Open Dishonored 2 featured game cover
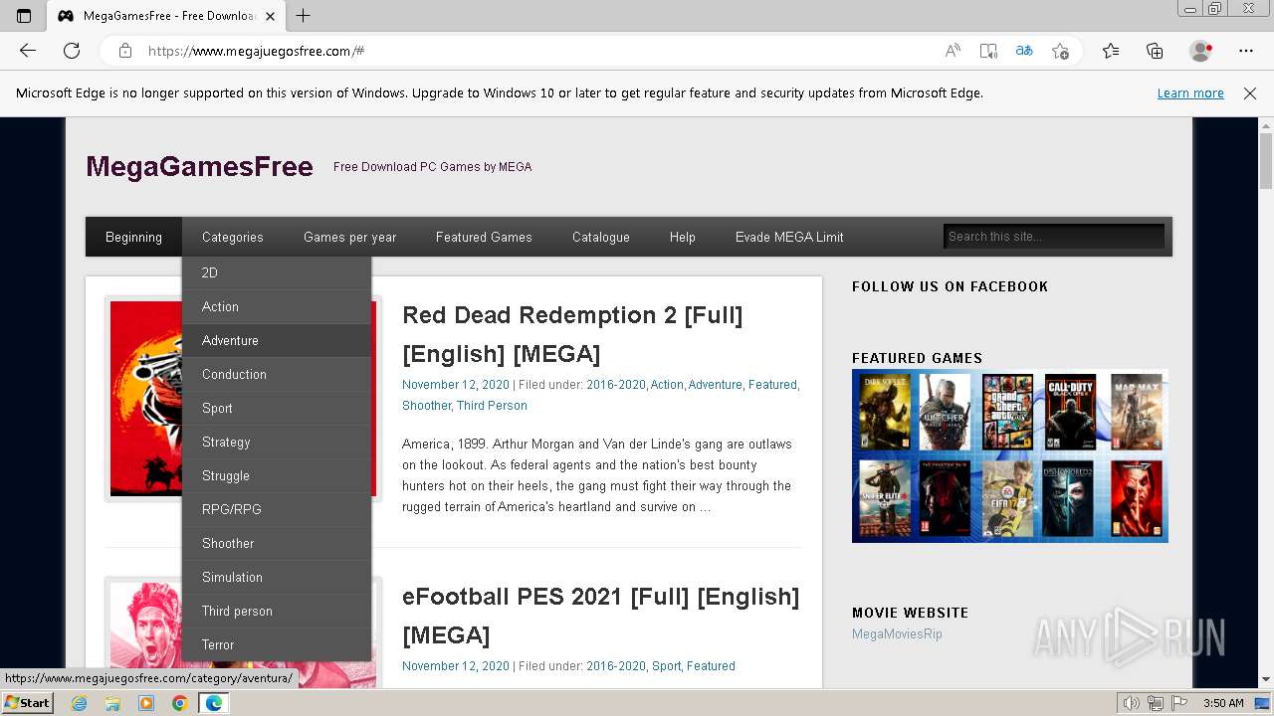This screenshot has width=1274, height=716. coord(1068,499)
